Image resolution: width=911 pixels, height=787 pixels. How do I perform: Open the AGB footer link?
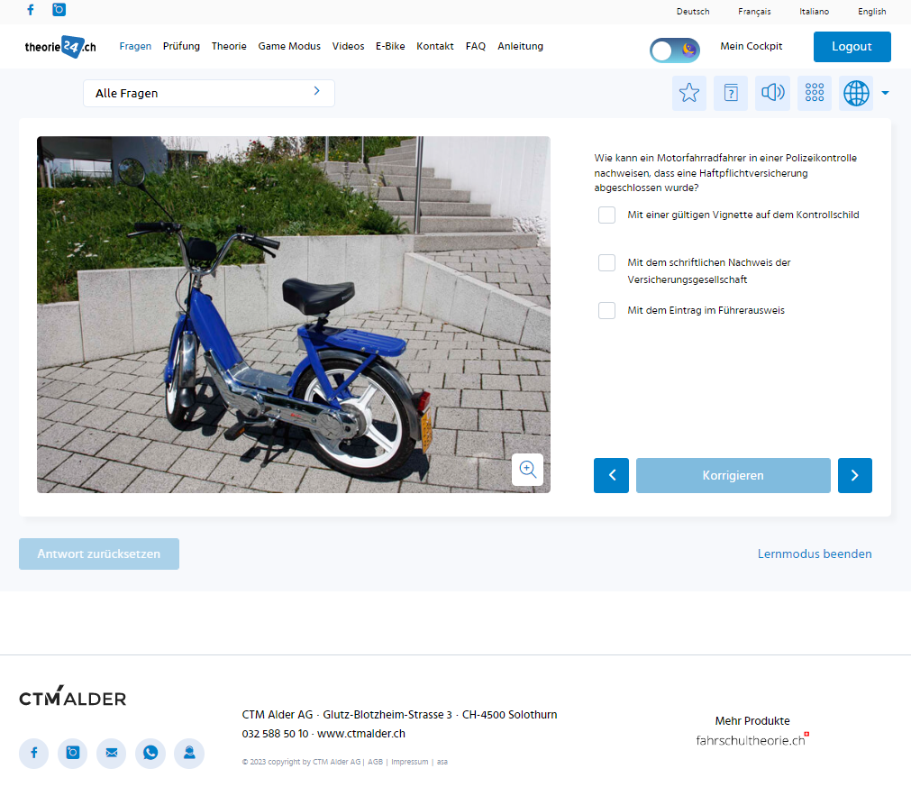[x=375, y=762]
